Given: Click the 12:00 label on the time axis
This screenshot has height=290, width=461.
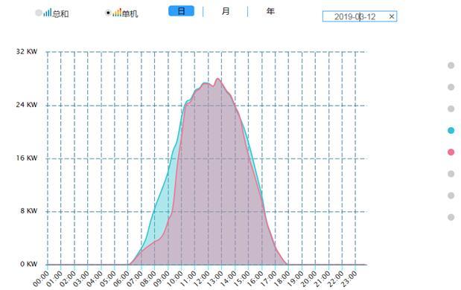Looking at the screenshot, I should 202,278.
